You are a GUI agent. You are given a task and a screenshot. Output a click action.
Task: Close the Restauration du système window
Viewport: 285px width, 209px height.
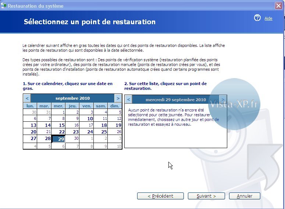tap(279, 6)
